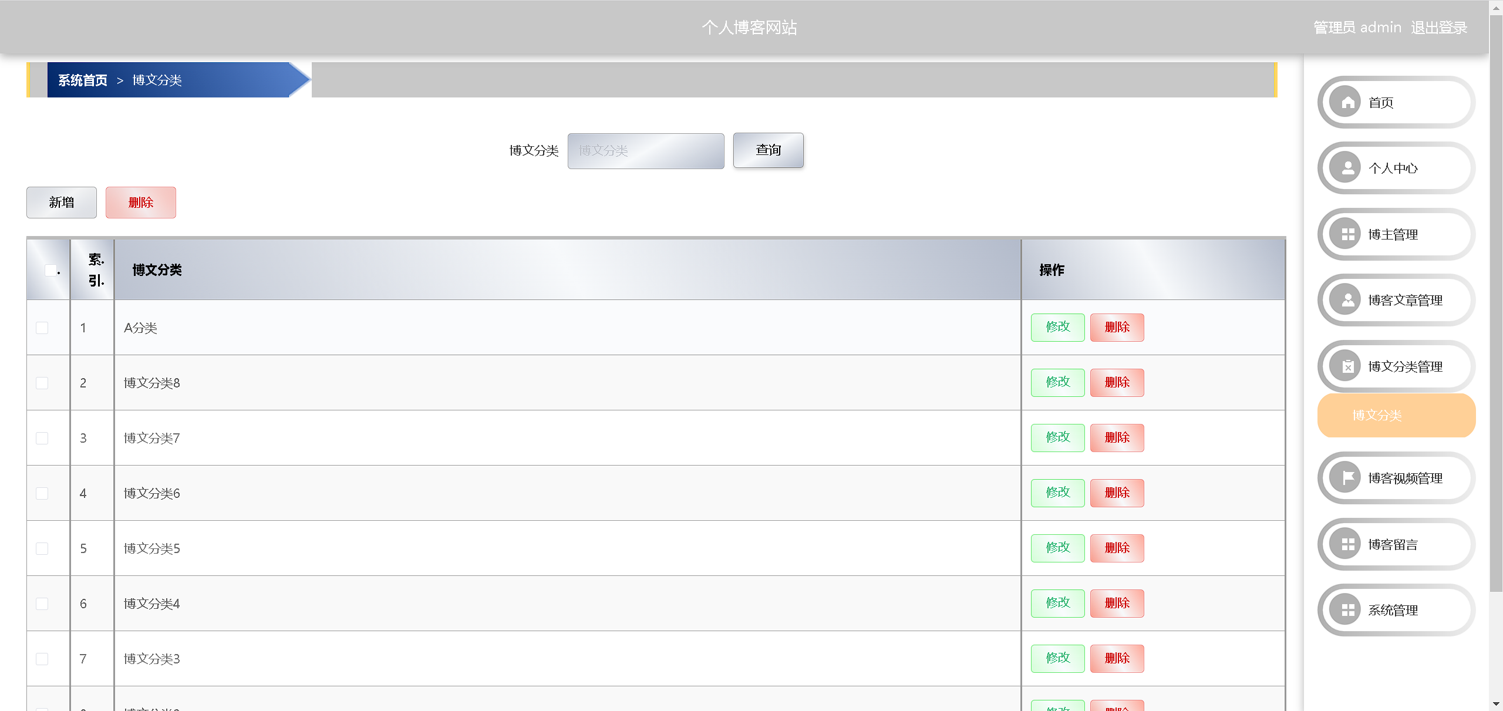Viewport: 1503px width, 711px height.
Task: Check the checkbox for row A分类
Action: point(42,328)
